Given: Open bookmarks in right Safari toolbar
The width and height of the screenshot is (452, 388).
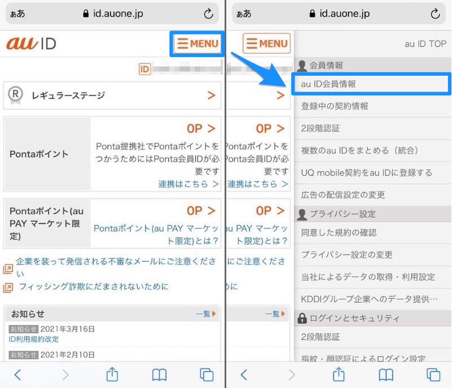Looking at the screenshot, I should pos(386,375).
